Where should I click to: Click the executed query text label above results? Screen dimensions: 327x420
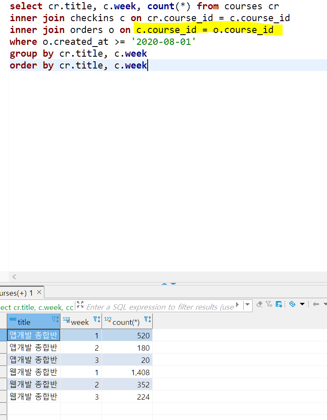[x=37, y=307]
